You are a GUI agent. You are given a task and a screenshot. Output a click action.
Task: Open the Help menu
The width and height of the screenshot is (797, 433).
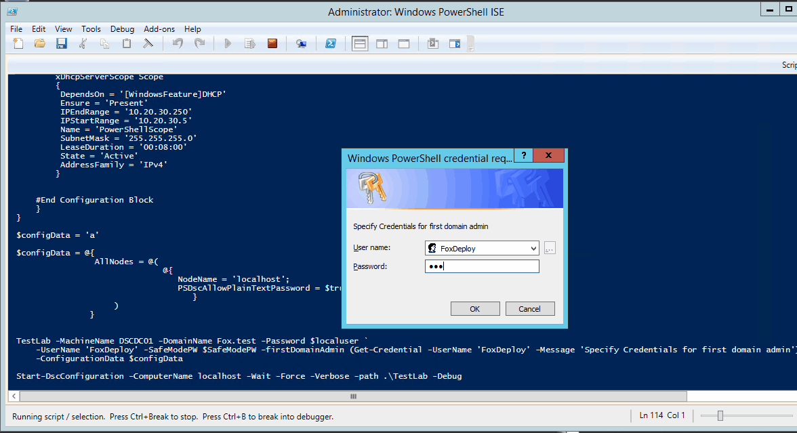192,29
